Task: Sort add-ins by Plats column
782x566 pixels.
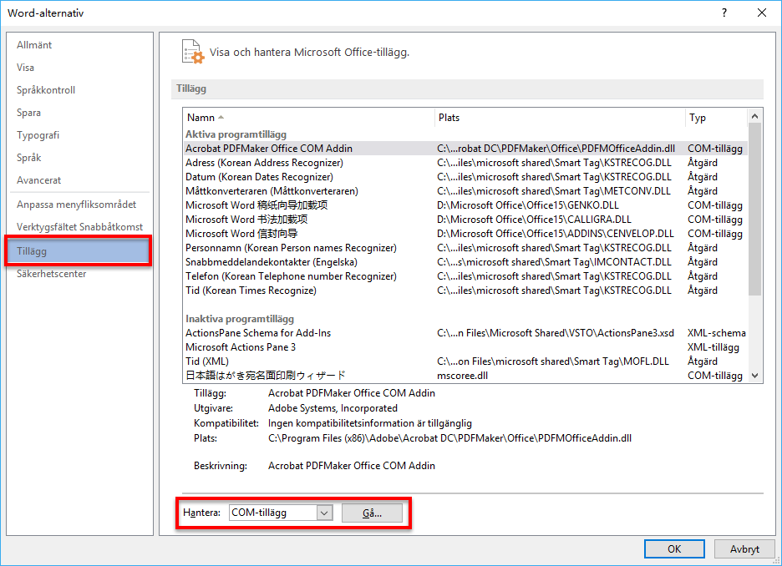Action: (560, 118)
